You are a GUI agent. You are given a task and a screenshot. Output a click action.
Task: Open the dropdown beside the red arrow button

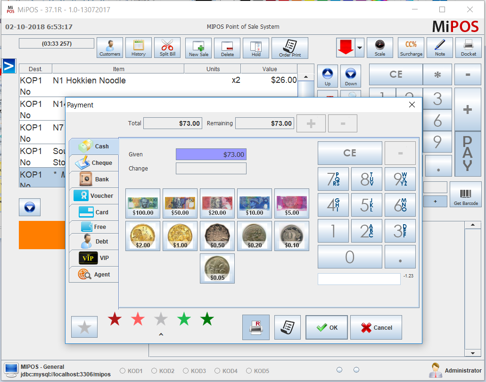[x=360, y=48]
